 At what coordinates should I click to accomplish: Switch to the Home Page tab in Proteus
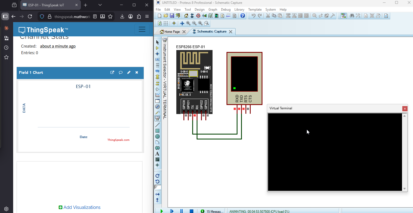(172, 31)
